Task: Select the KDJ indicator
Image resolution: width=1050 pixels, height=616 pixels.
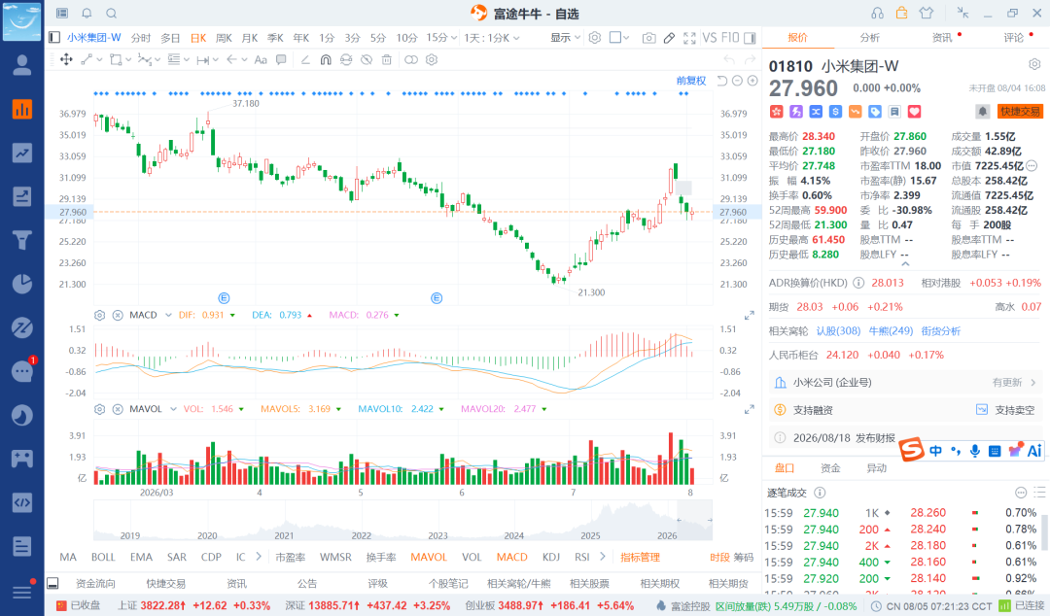Action: click(551, 557)
